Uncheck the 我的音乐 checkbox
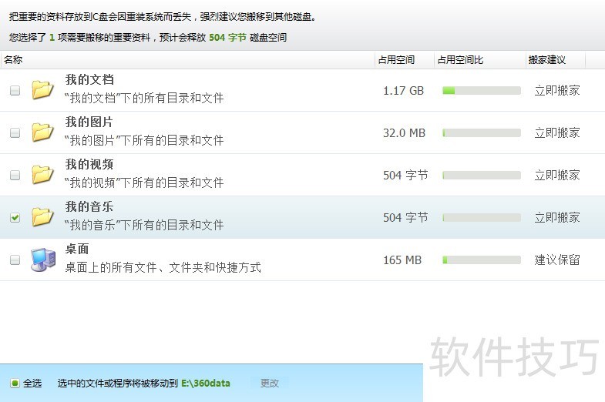Image resolution: width=605 pixels, height=402 pixels. pyautogui.click(x=15, y=218)
